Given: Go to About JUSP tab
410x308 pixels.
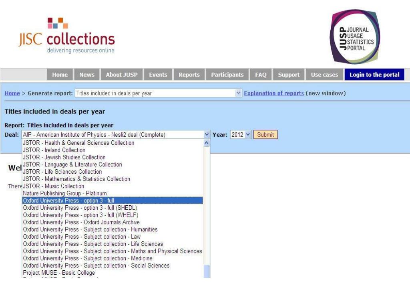Looking at the screenshot, I should tap(122, 75).
